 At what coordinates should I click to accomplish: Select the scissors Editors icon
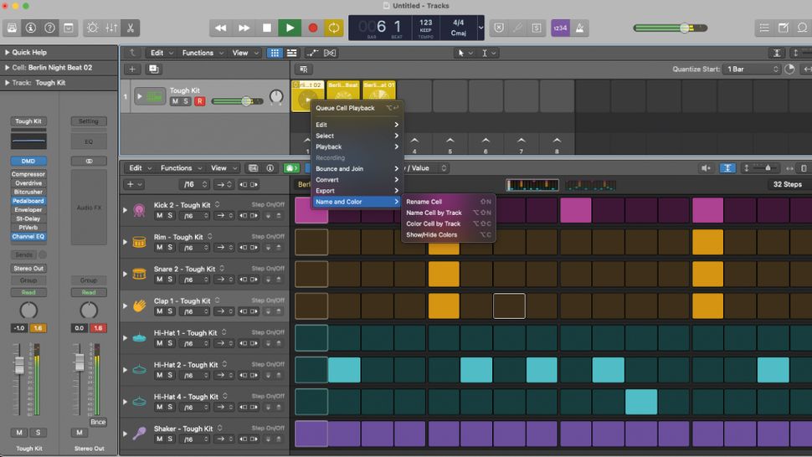131,28
